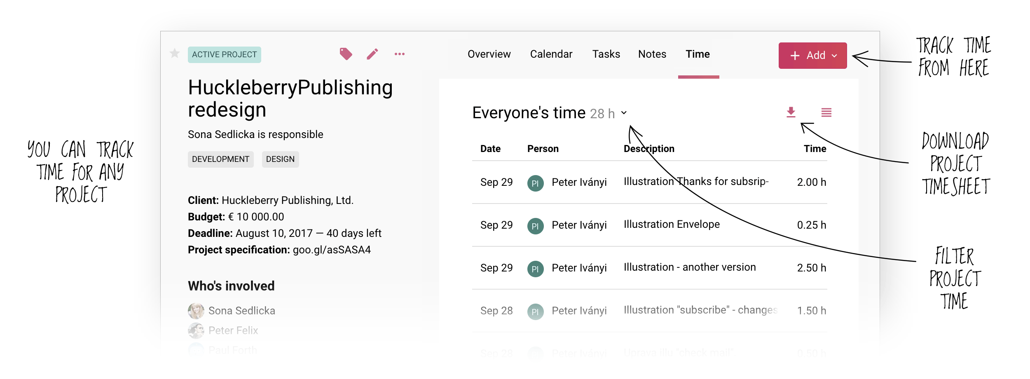Click the Time column header
The image size is (1030, 379).
coord(815,149)
